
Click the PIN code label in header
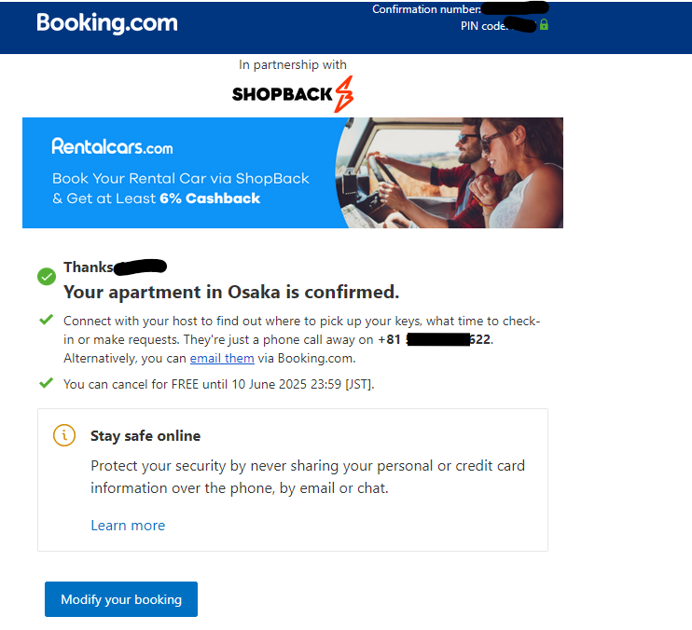[483, 26]
